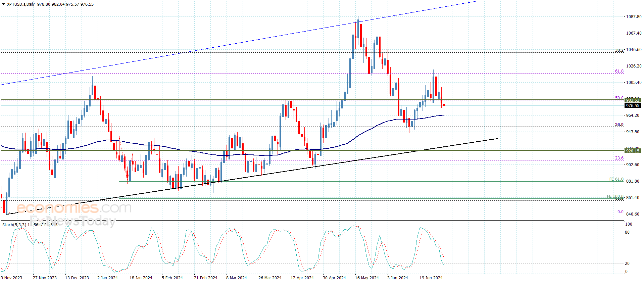
Task: Click the 13 Dec 2023 date label
Action: 77,278
